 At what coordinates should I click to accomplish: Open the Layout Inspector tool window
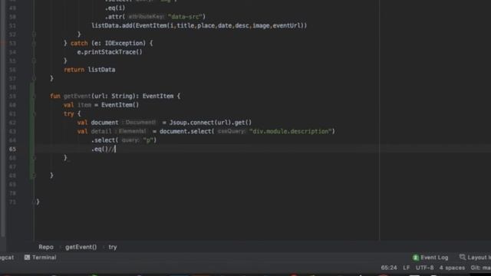[475, 258]
